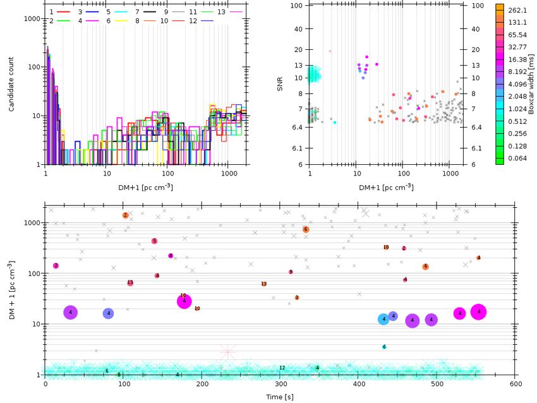
Task: Click the small cyan circle labeled 6 near DM 3.5
Action: pyautogui.click(x=384, y=347)
